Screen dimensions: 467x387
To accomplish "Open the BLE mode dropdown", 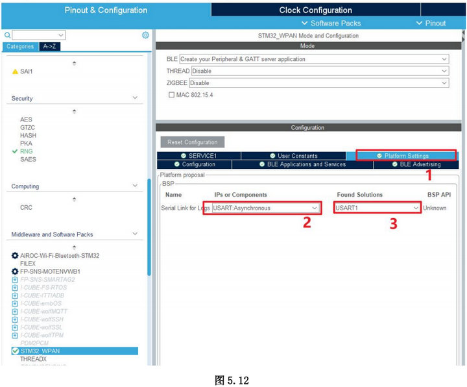I will click(314, 59).
